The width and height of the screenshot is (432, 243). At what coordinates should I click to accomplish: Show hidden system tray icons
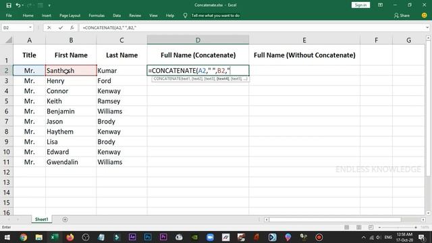[x=364, y=237]
